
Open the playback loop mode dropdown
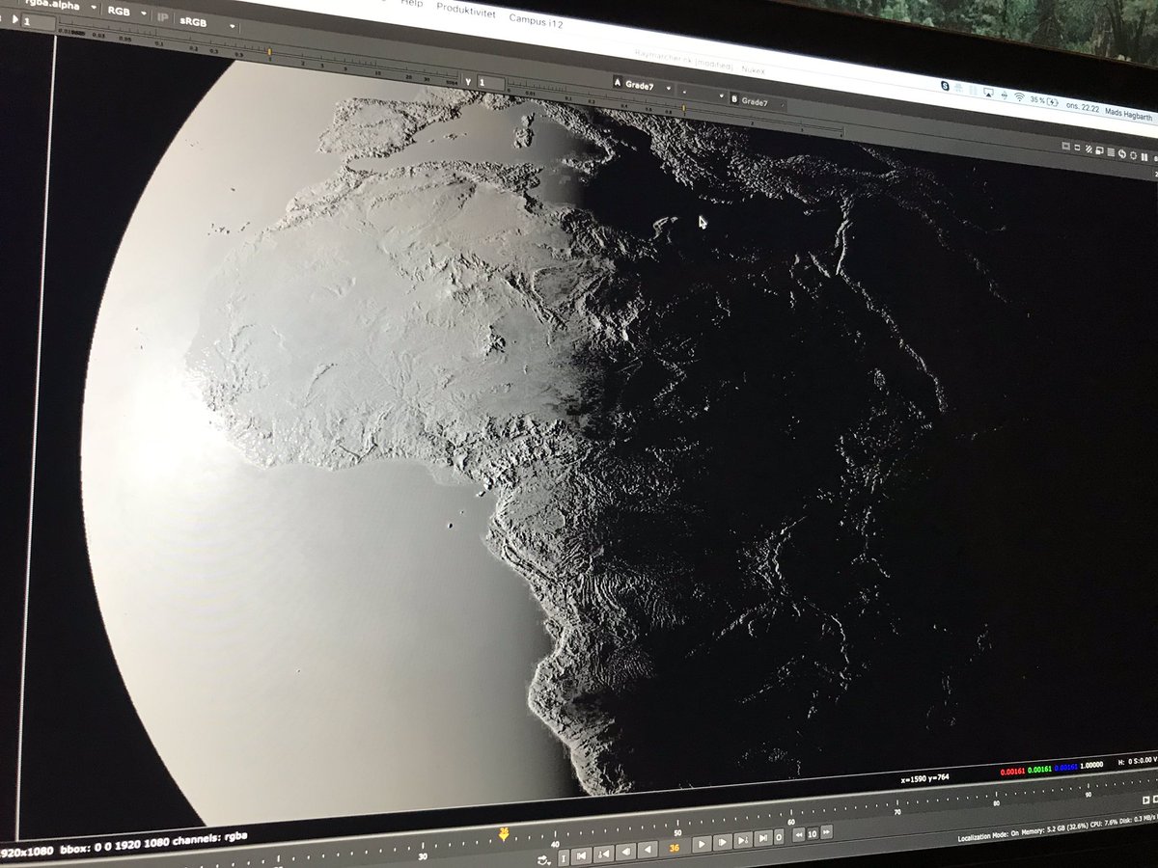[545, 860]
